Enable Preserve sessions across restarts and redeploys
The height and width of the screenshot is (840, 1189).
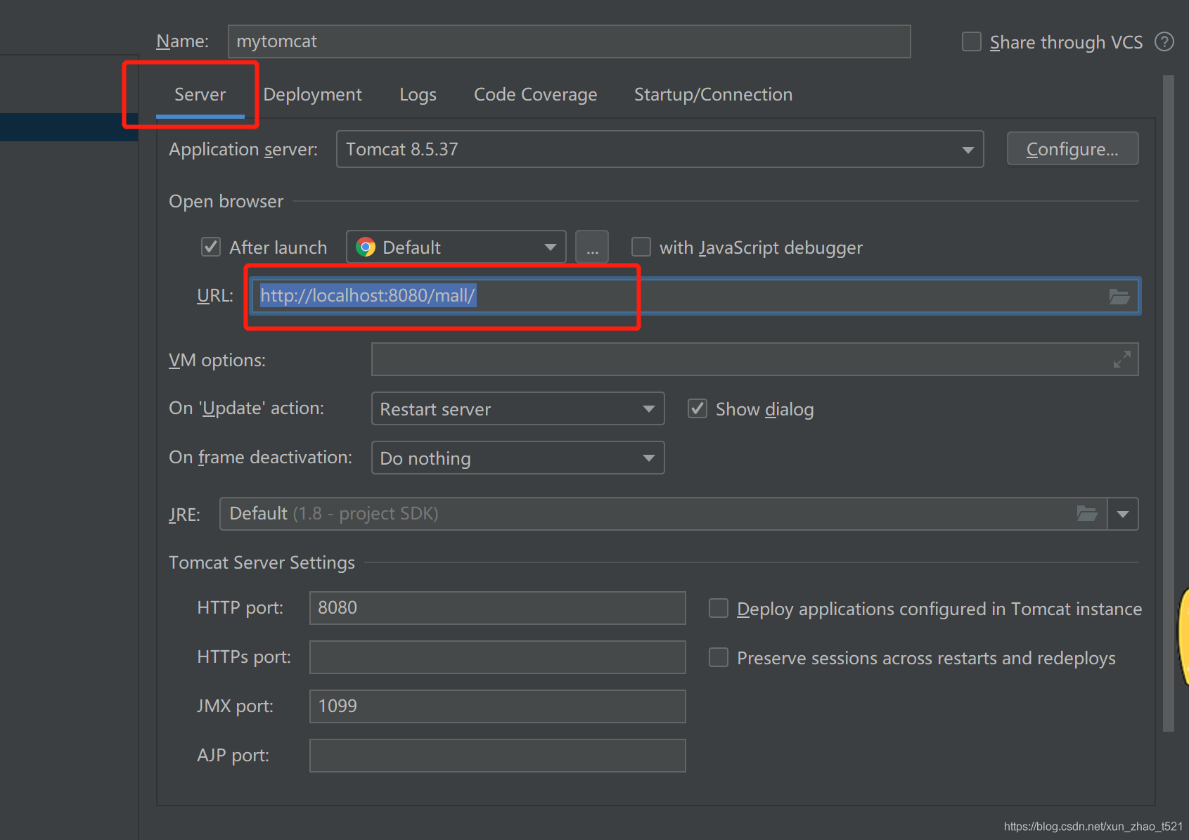pyautogui.click(x=719, y=657)
